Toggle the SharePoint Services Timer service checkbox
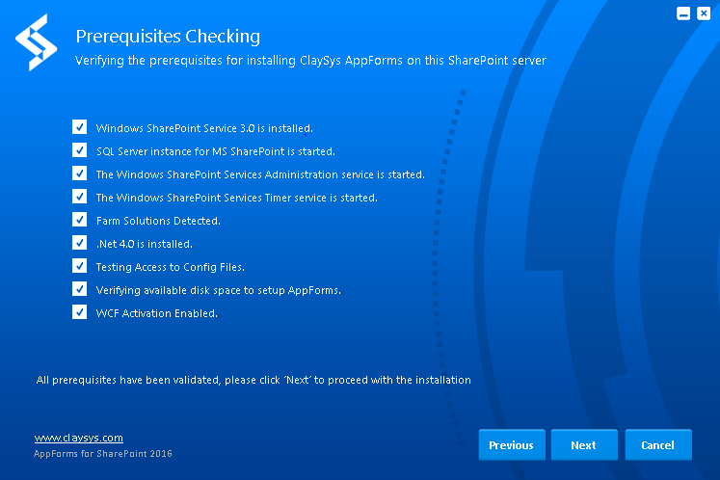This screenshot has height=480, width=720. click(79, 197)
